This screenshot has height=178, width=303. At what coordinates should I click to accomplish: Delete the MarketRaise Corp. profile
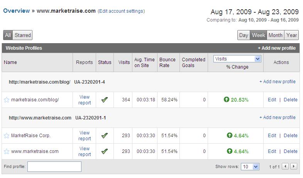pyautogui.click(x=290, y=136)
